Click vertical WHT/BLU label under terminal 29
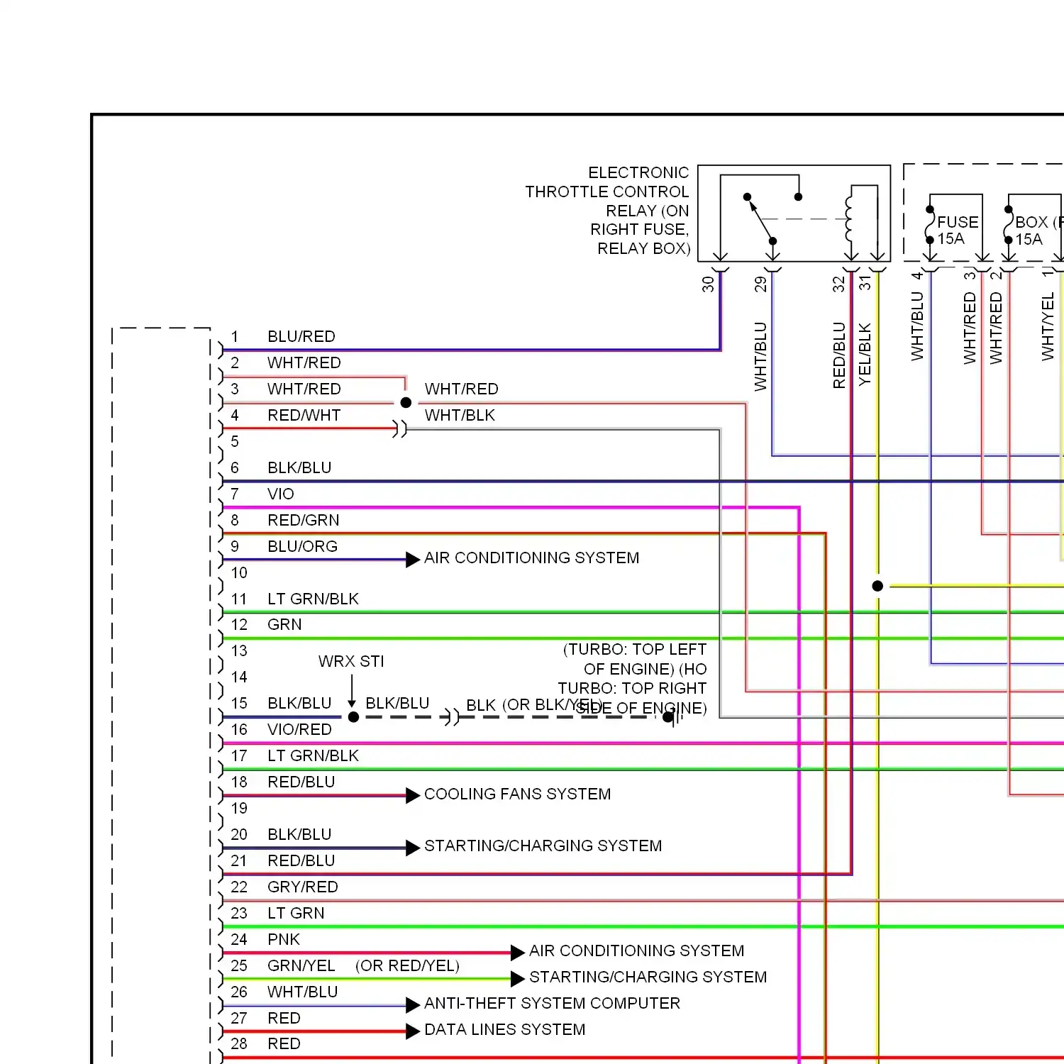 pos(760,357)
